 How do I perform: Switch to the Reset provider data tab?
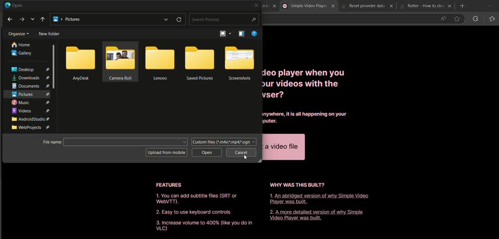point(367,6)
